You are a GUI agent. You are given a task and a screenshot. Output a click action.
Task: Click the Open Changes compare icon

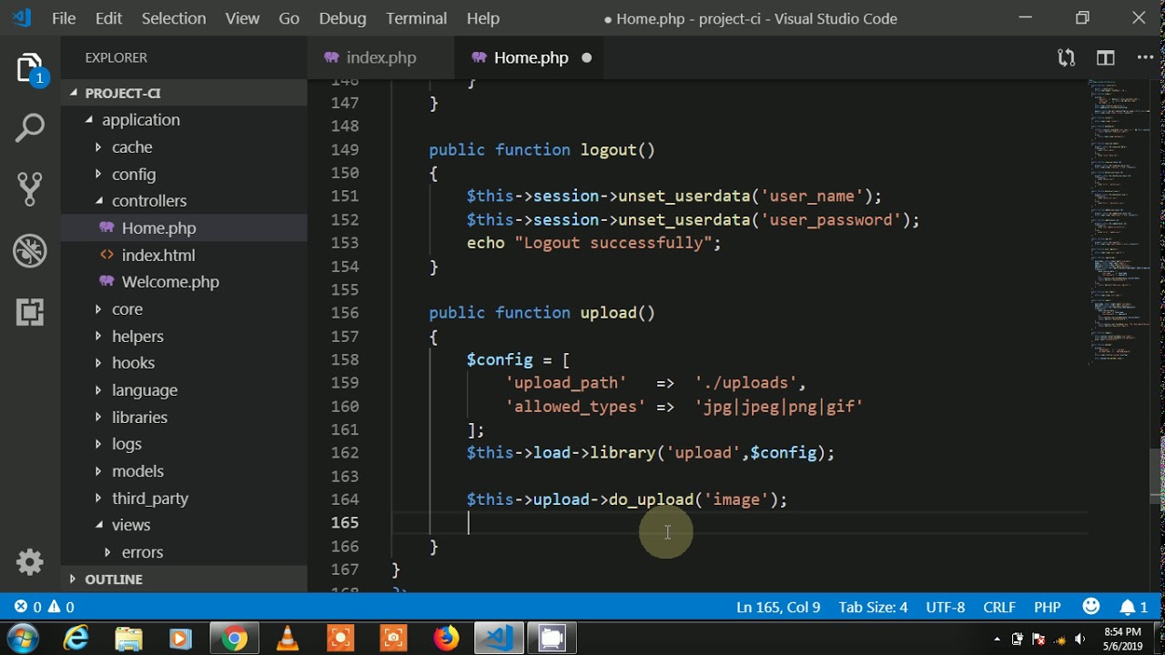pos(1066,58)
